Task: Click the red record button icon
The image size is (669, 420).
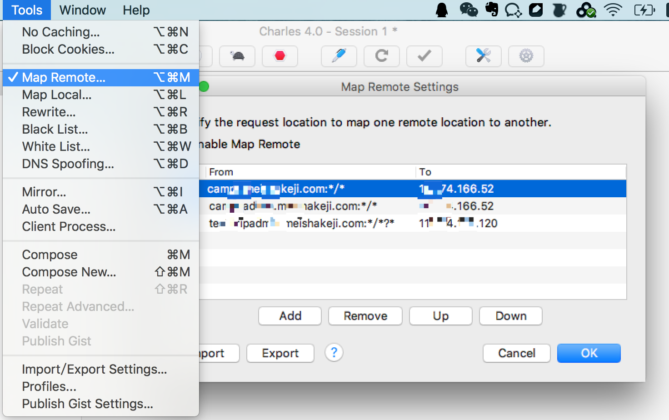Action: 280,56
